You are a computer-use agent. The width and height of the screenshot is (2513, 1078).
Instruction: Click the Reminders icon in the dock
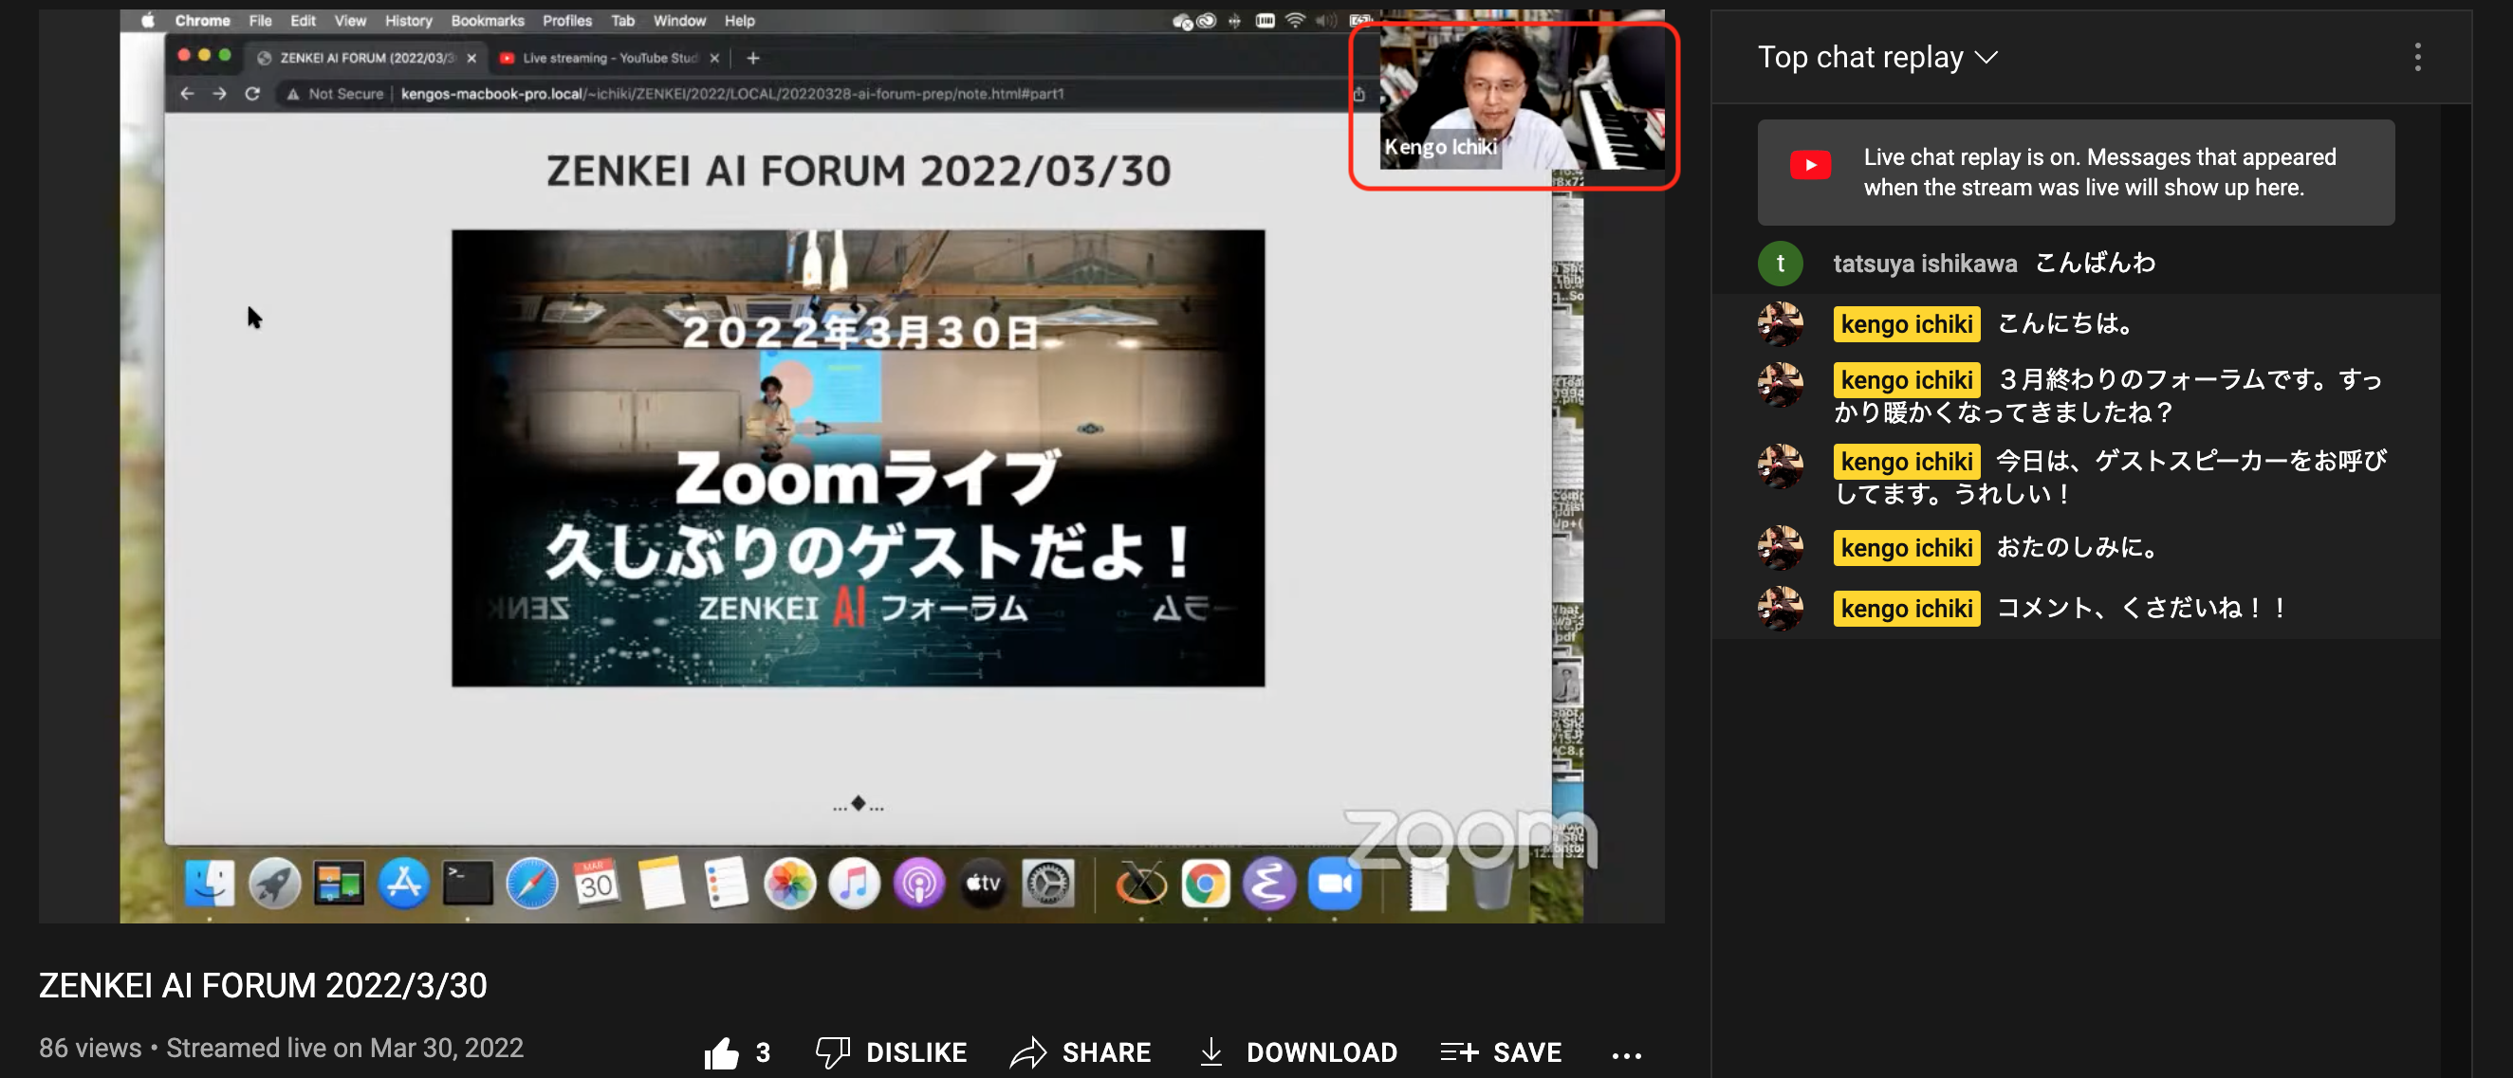coord(725,884)
